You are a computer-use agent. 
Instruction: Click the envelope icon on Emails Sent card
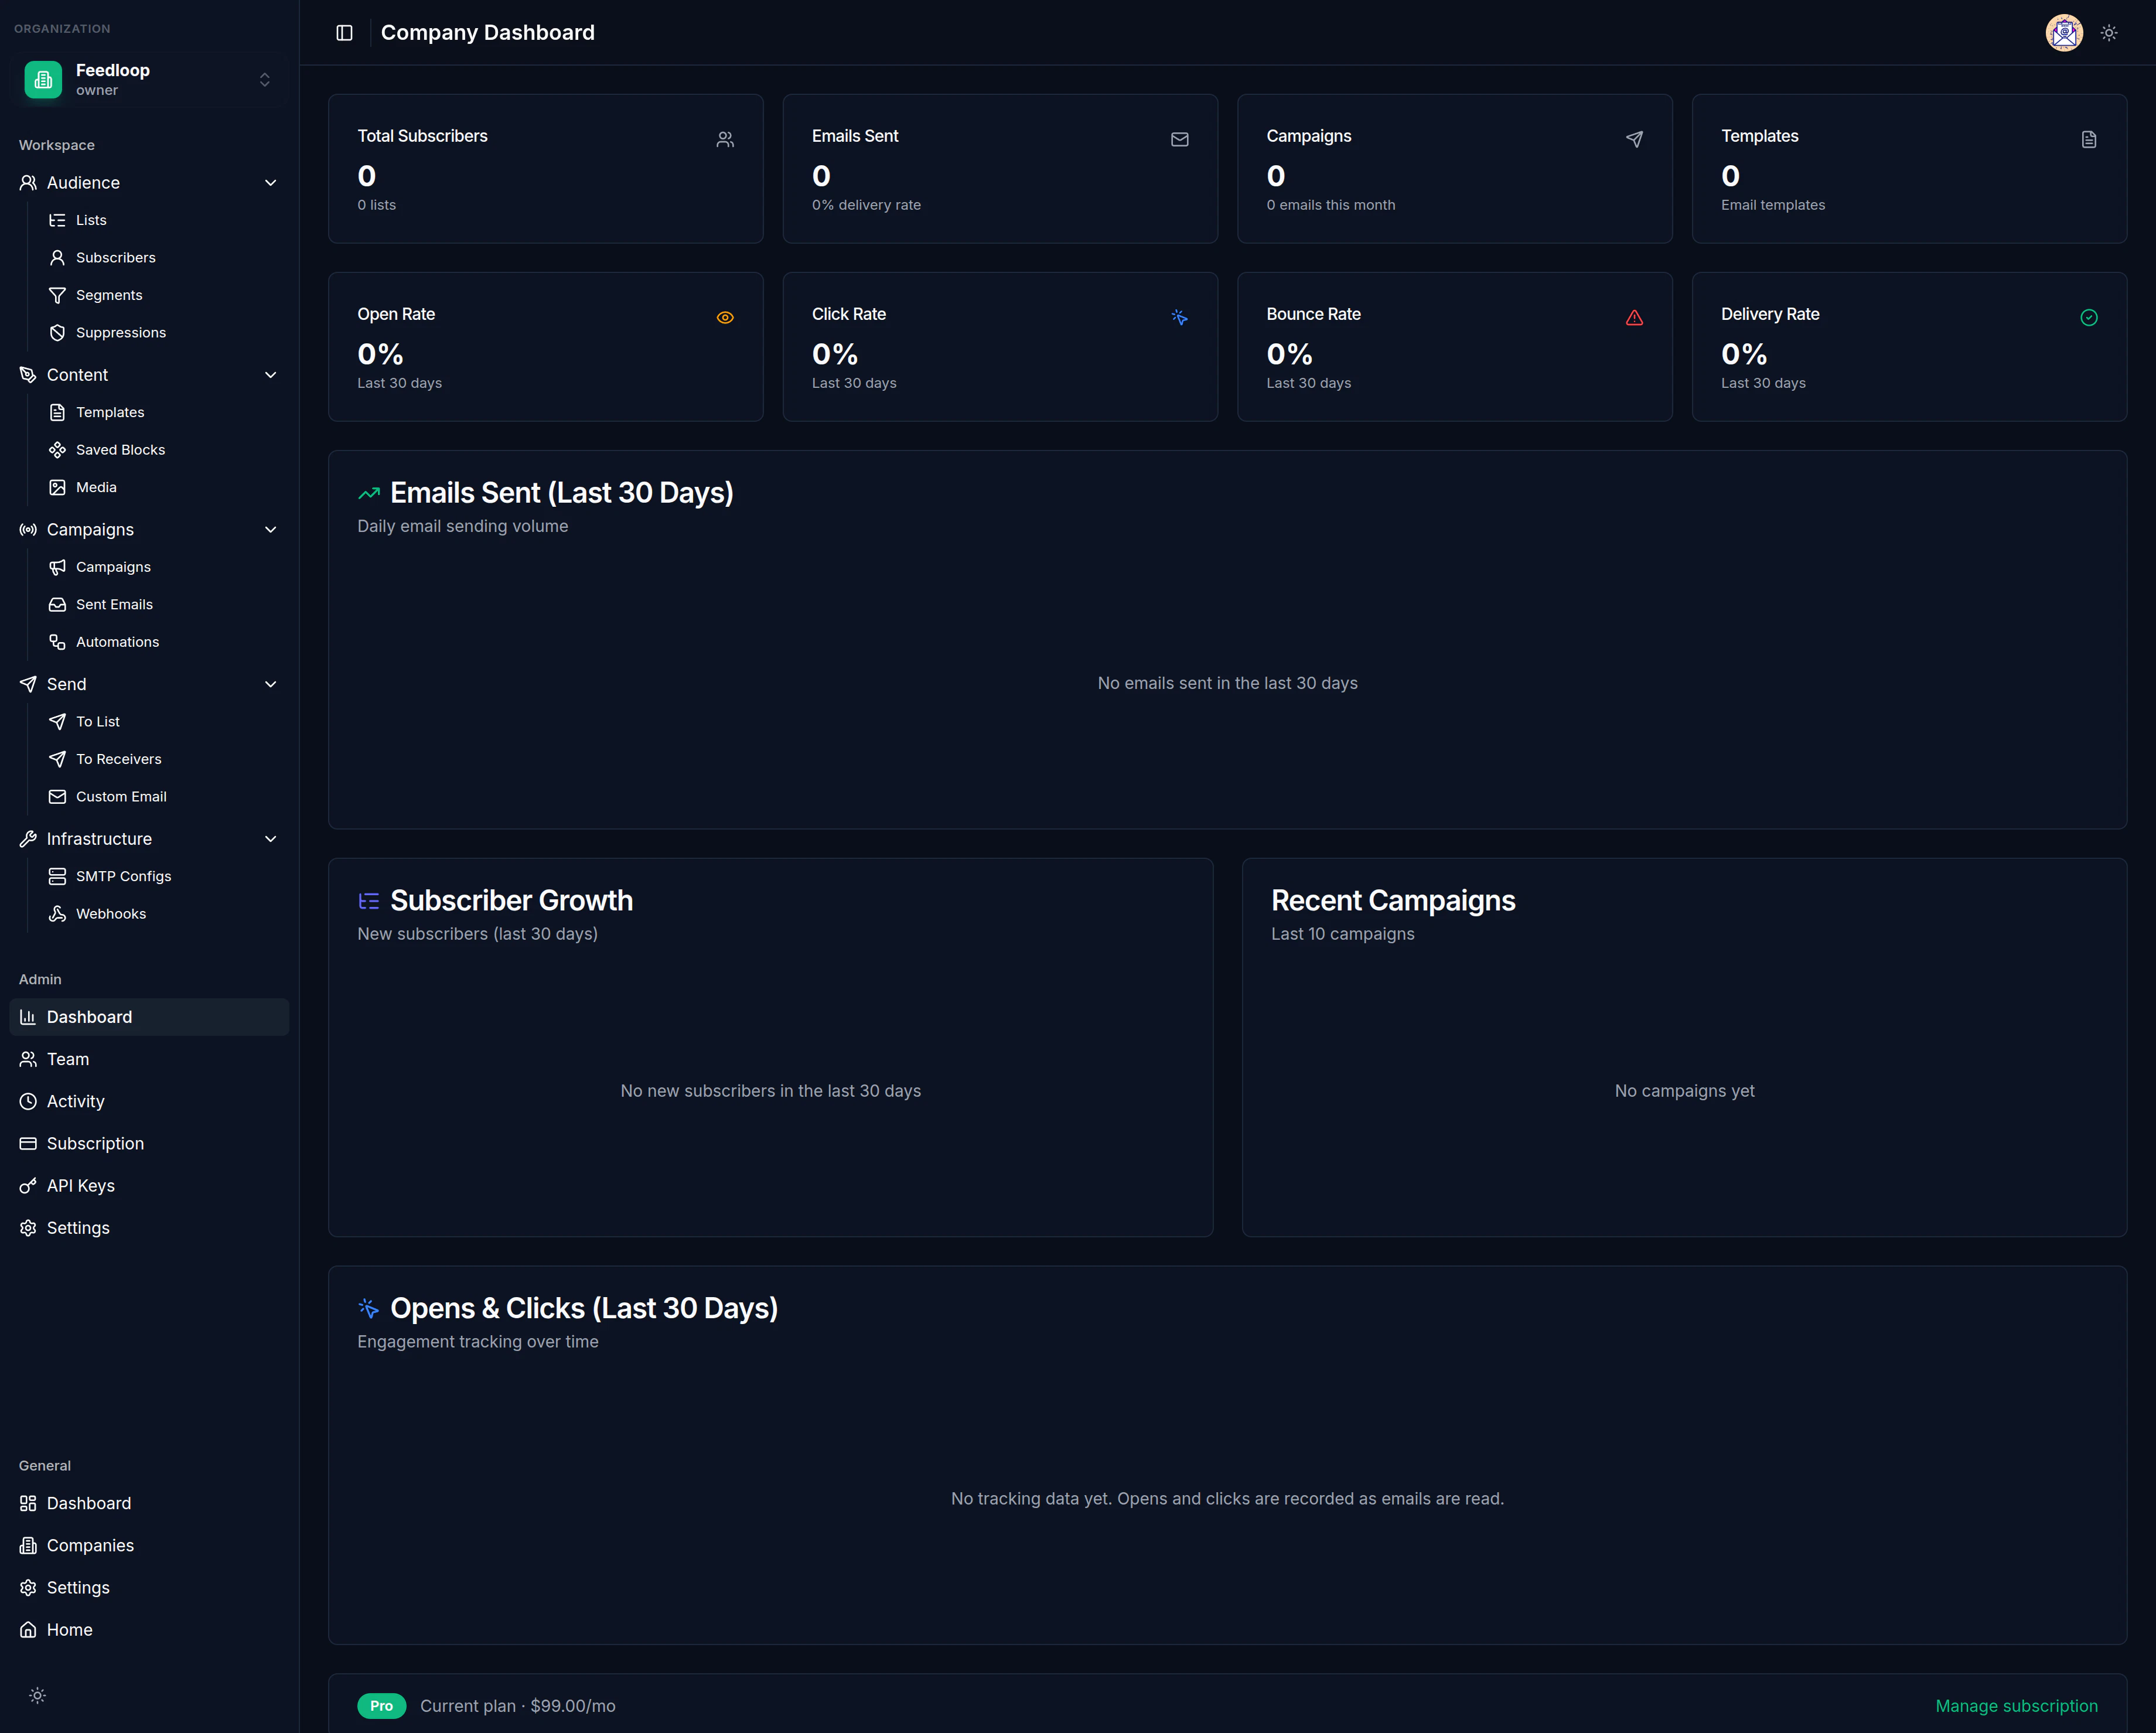click(x=1179, y=139)
